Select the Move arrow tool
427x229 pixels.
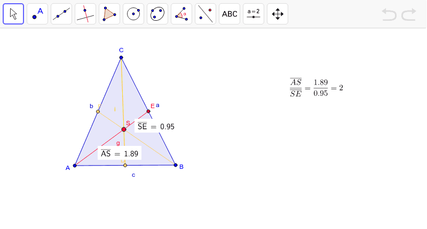13,14
